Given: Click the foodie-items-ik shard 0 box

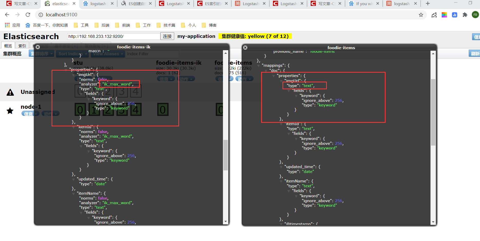Looking at the screenshot, I should [163, 110].
